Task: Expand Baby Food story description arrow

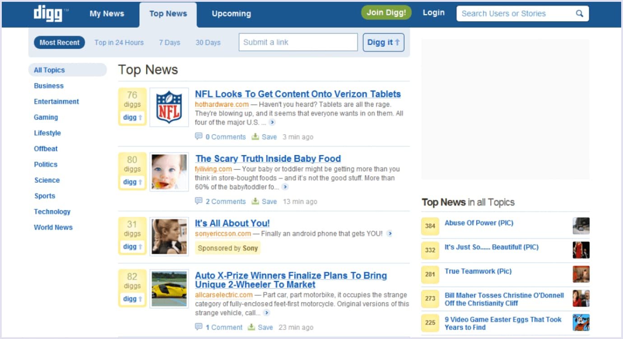Action: 285,187
